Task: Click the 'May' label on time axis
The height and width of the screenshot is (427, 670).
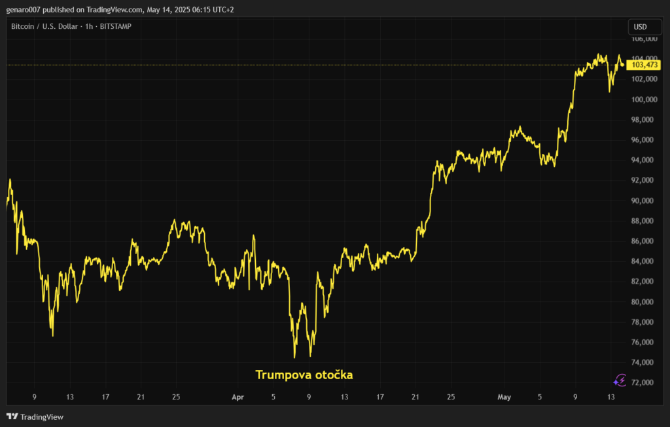Action: [504, 397]
